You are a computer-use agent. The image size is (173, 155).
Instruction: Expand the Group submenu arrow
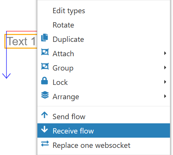pos(165,68)
